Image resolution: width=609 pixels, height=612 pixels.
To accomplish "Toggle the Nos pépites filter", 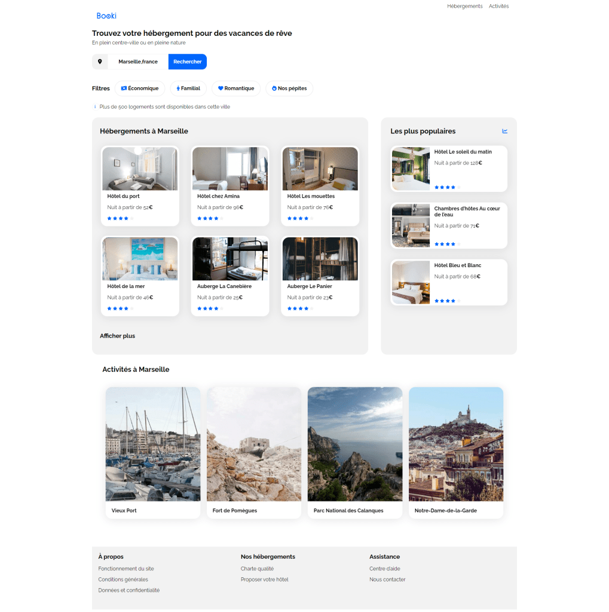I will pos(289,88).
